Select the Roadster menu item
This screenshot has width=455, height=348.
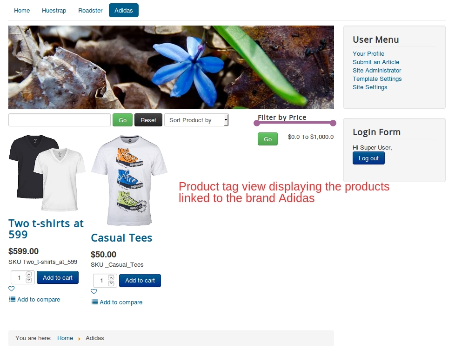(90, 10)
